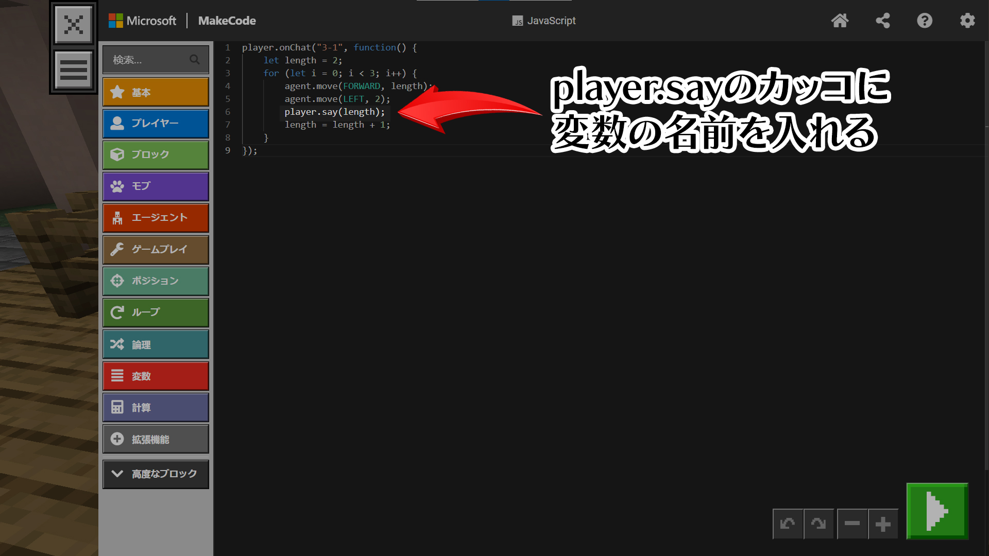Close the editor with X button
This screenshot has width=989, height=556.
click(74, 24)
